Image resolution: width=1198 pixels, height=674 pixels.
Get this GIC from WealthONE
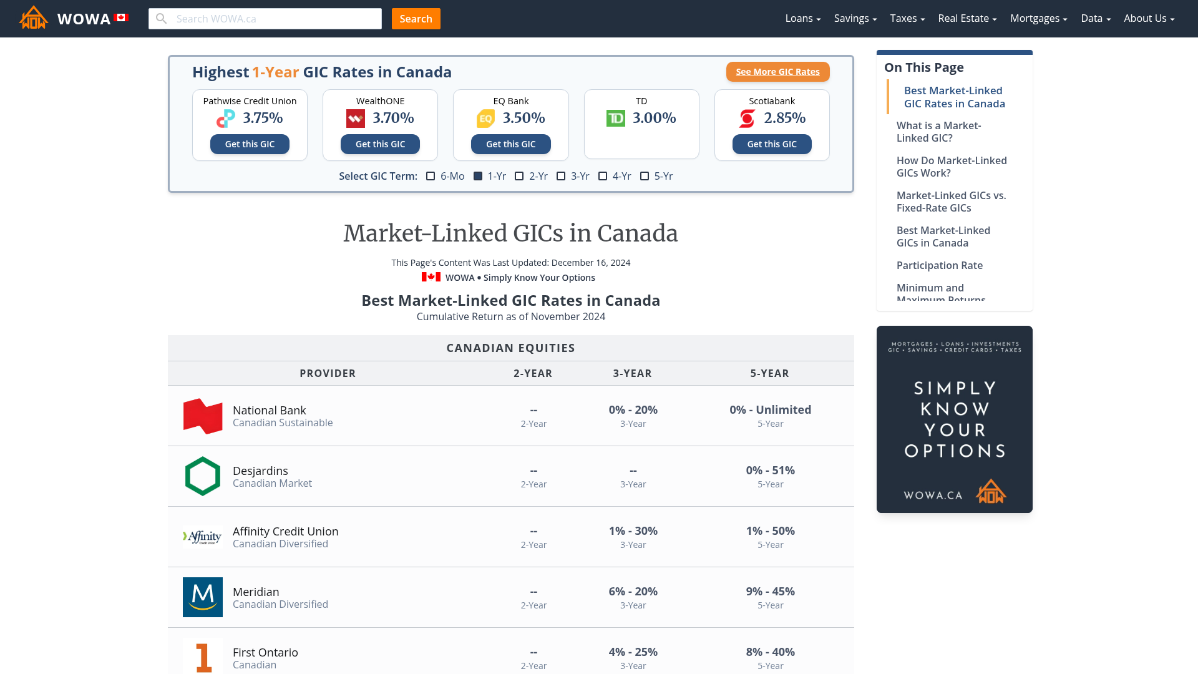coord(380,144)
